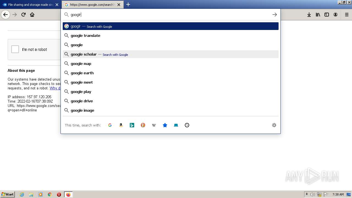Open the Downloads toolbar icon
Viewport: 352px width, 198px height.
pos(309,15)
